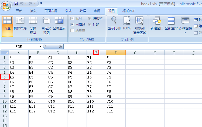202x127 pixels.
Task: Select column H header
Action: tap(155, 53)
